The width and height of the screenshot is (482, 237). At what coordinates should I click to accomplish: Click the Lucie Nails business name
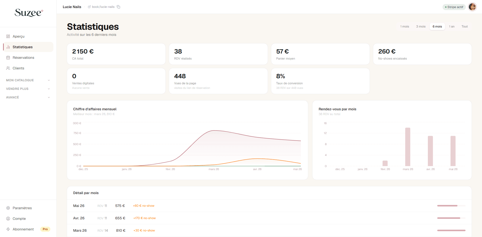(x=72, y=7)
